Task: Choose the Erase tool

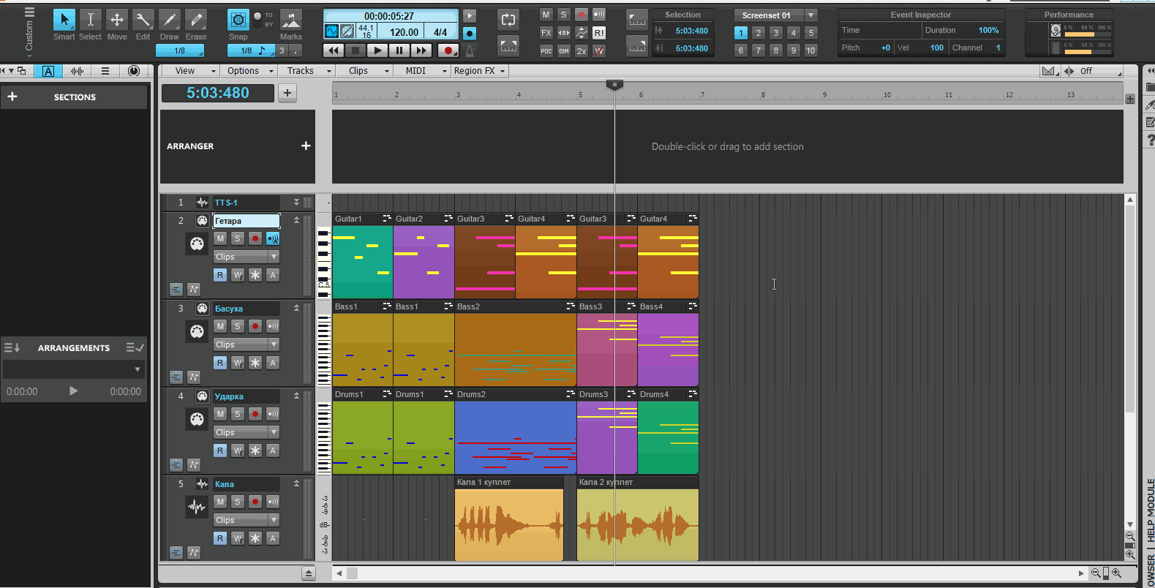Action: (195, 20)
